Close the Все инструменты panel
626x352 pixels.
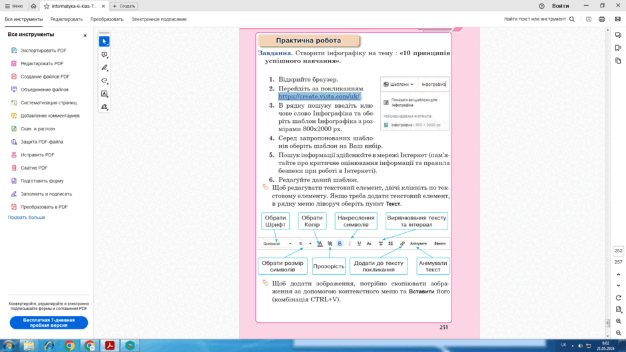[x=85, y=35]
